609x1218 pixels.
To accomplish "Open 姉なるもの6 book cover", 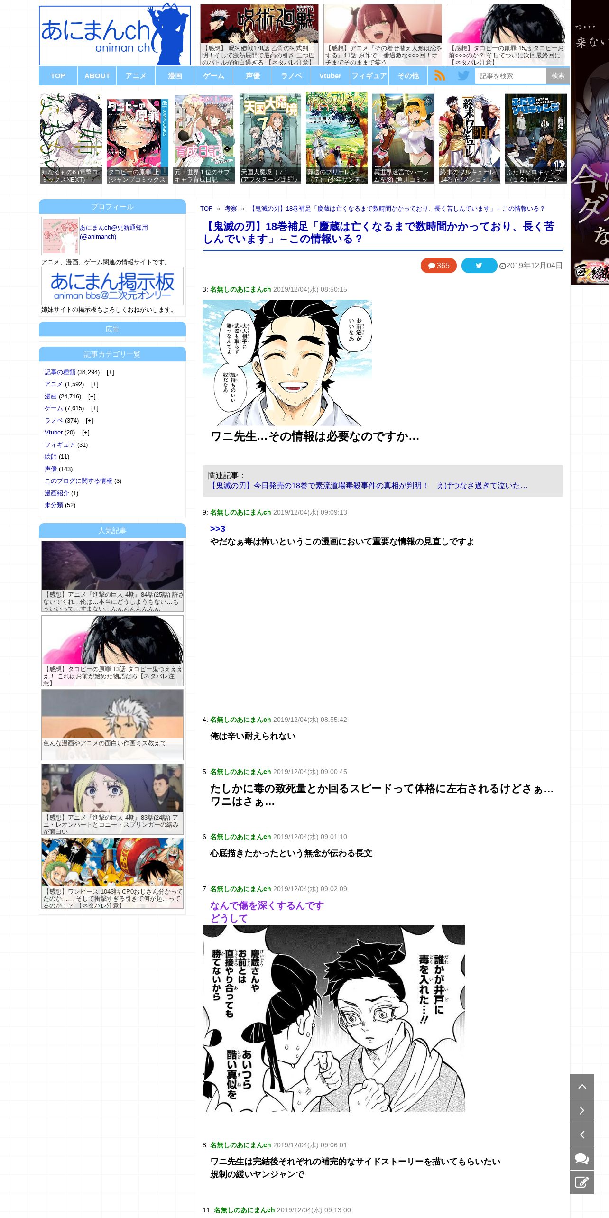I will click(x=71, y=138).
